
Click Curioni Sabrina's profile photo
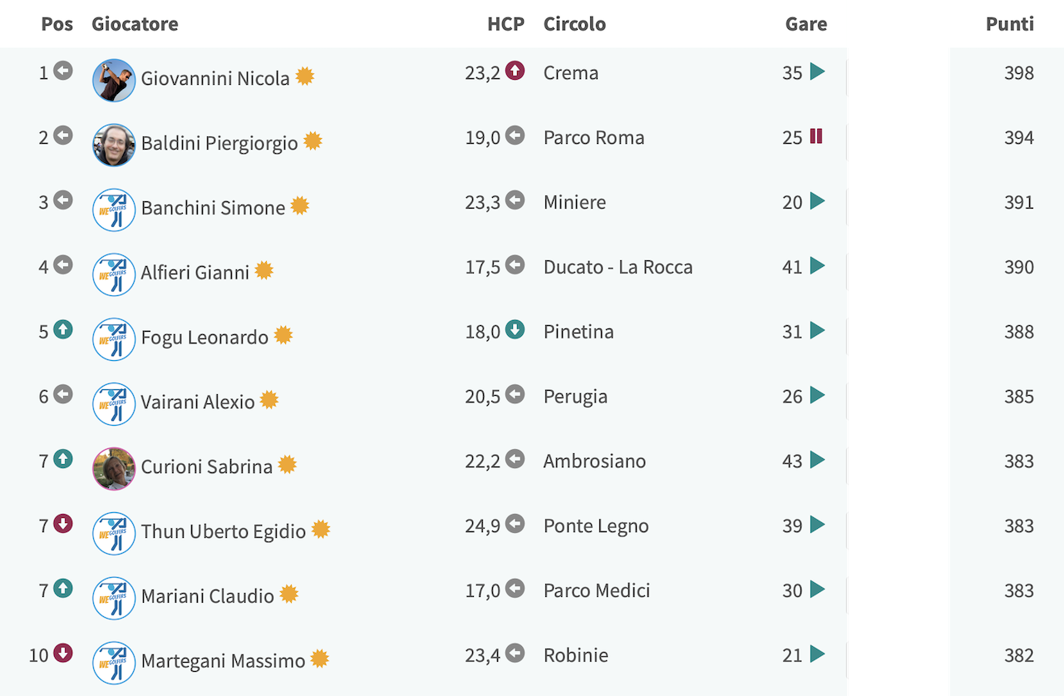coord(114,468)
